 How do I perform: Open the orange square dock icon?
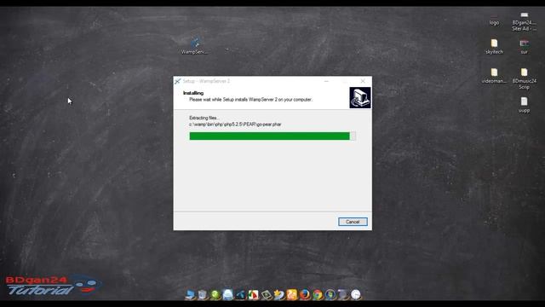[x=291, y=294]
